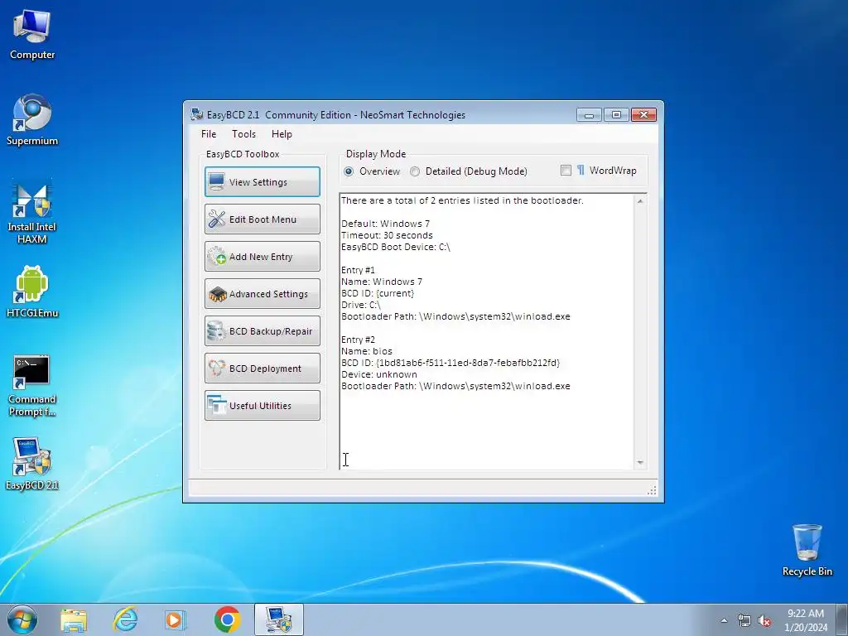This screenshot has width=848, height=636.
Task: Select Detailed (Debug Mode) radio button
Action: [415, 171]
